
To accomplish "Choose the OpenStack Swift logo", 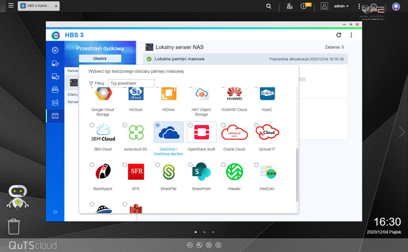I will coord(202,132).
